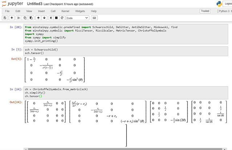The height and width of the screenshot is (150, 232).
Task: Rename notebook via Untitled3 title
Action: 34,4
